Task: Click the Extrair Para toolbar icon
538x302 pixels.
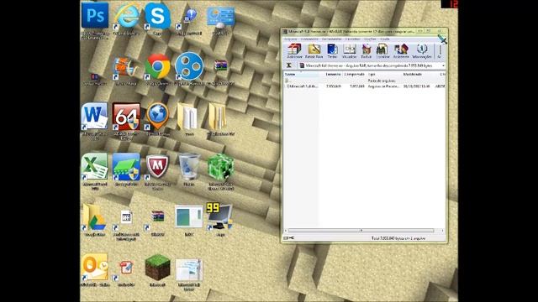Action: click(314, 51)
